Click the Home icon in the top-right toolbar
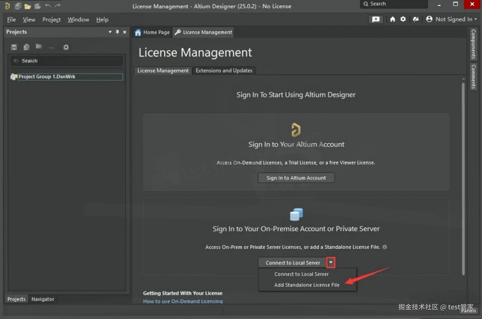 click(392, 19)
